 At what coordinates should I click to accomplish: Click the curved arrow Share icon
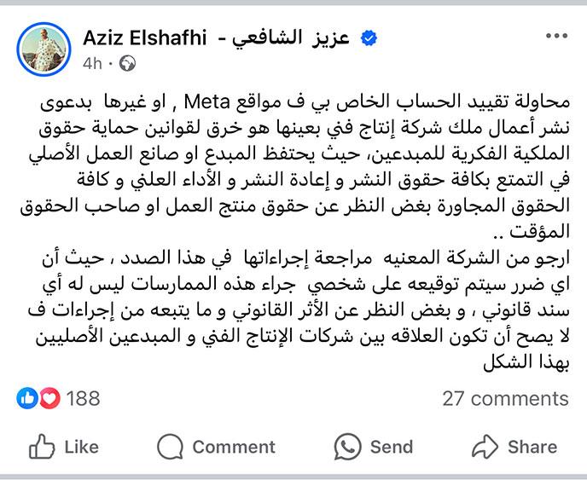point(485,447)
